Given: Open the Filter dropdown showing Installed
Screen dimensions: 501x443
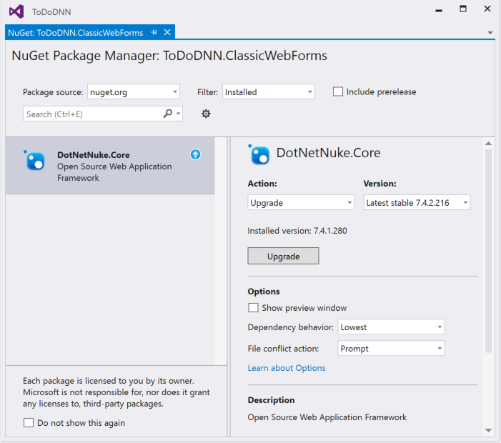Looking at the screenshot, I should click(269, 92).
